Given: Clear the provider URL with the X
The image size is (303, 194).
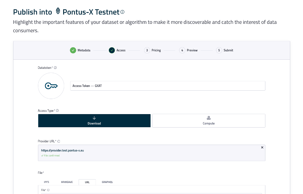Looking at the screenshot, I should 262,147.
